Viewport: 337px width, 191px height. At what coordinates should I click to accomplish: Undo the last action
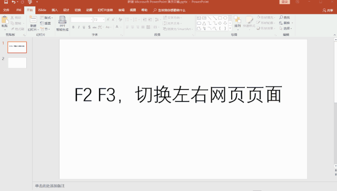tap(14, 2)
